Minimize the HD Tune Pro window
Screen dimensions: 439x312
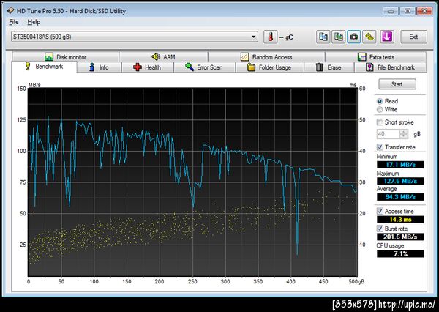coord(391,11)
